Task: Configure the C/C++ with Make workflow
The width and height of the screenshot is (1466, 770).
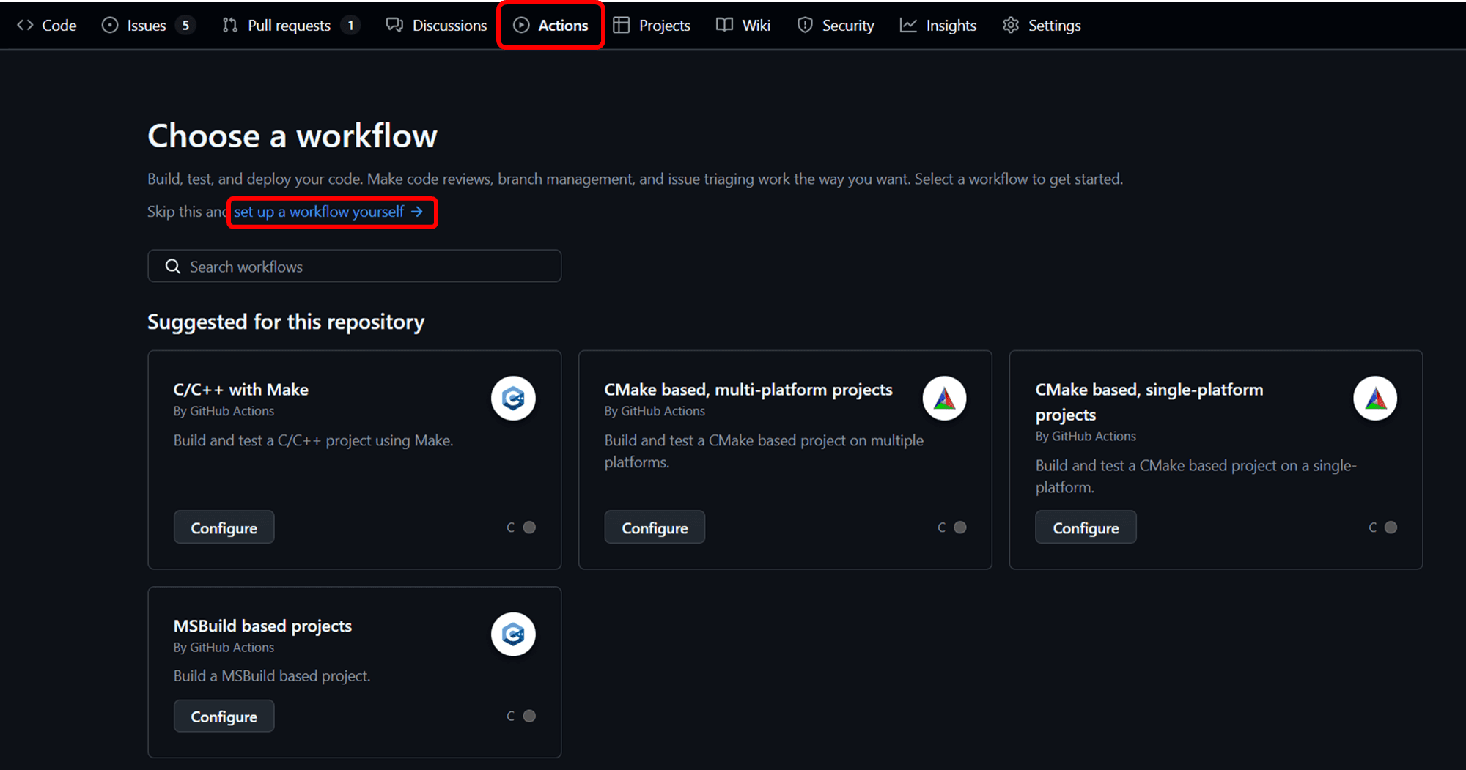Action: tap(224, 527)
